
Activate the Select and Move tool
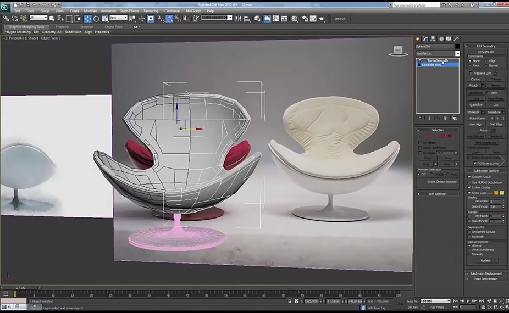pos(87,19)
